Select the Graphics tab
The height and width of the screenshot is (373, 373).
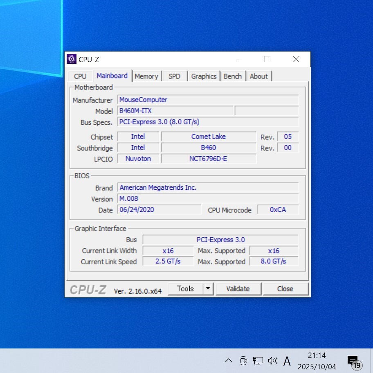[x=204, y=76]
